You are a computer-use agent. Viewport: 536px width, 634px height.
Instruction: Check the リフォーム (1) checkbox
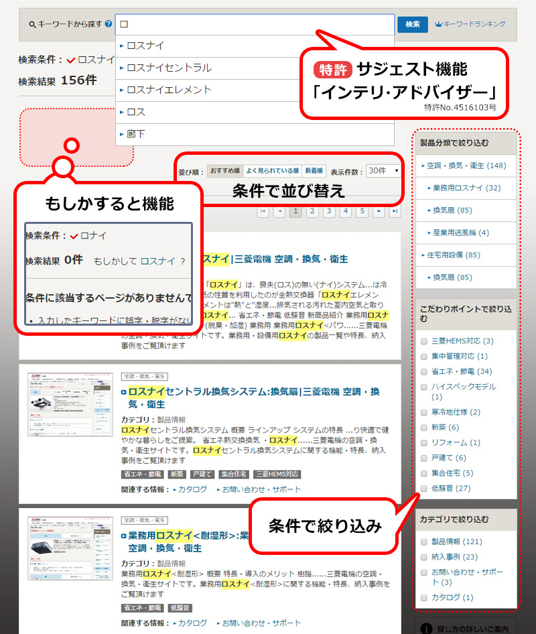click(x=424, y=443)
